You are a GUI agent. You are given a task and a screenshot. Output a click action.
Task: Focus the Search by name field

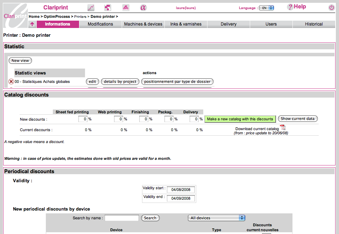tap(122, 218)
